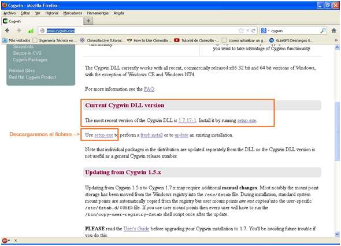341x246 pixels.
Task: Select the Cygwin browser tab
Action: pyautogui.click(x=43, y=21)
